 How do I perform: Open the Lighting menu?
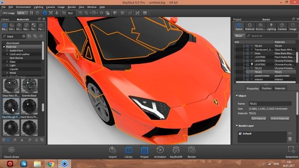pos(38,7)
